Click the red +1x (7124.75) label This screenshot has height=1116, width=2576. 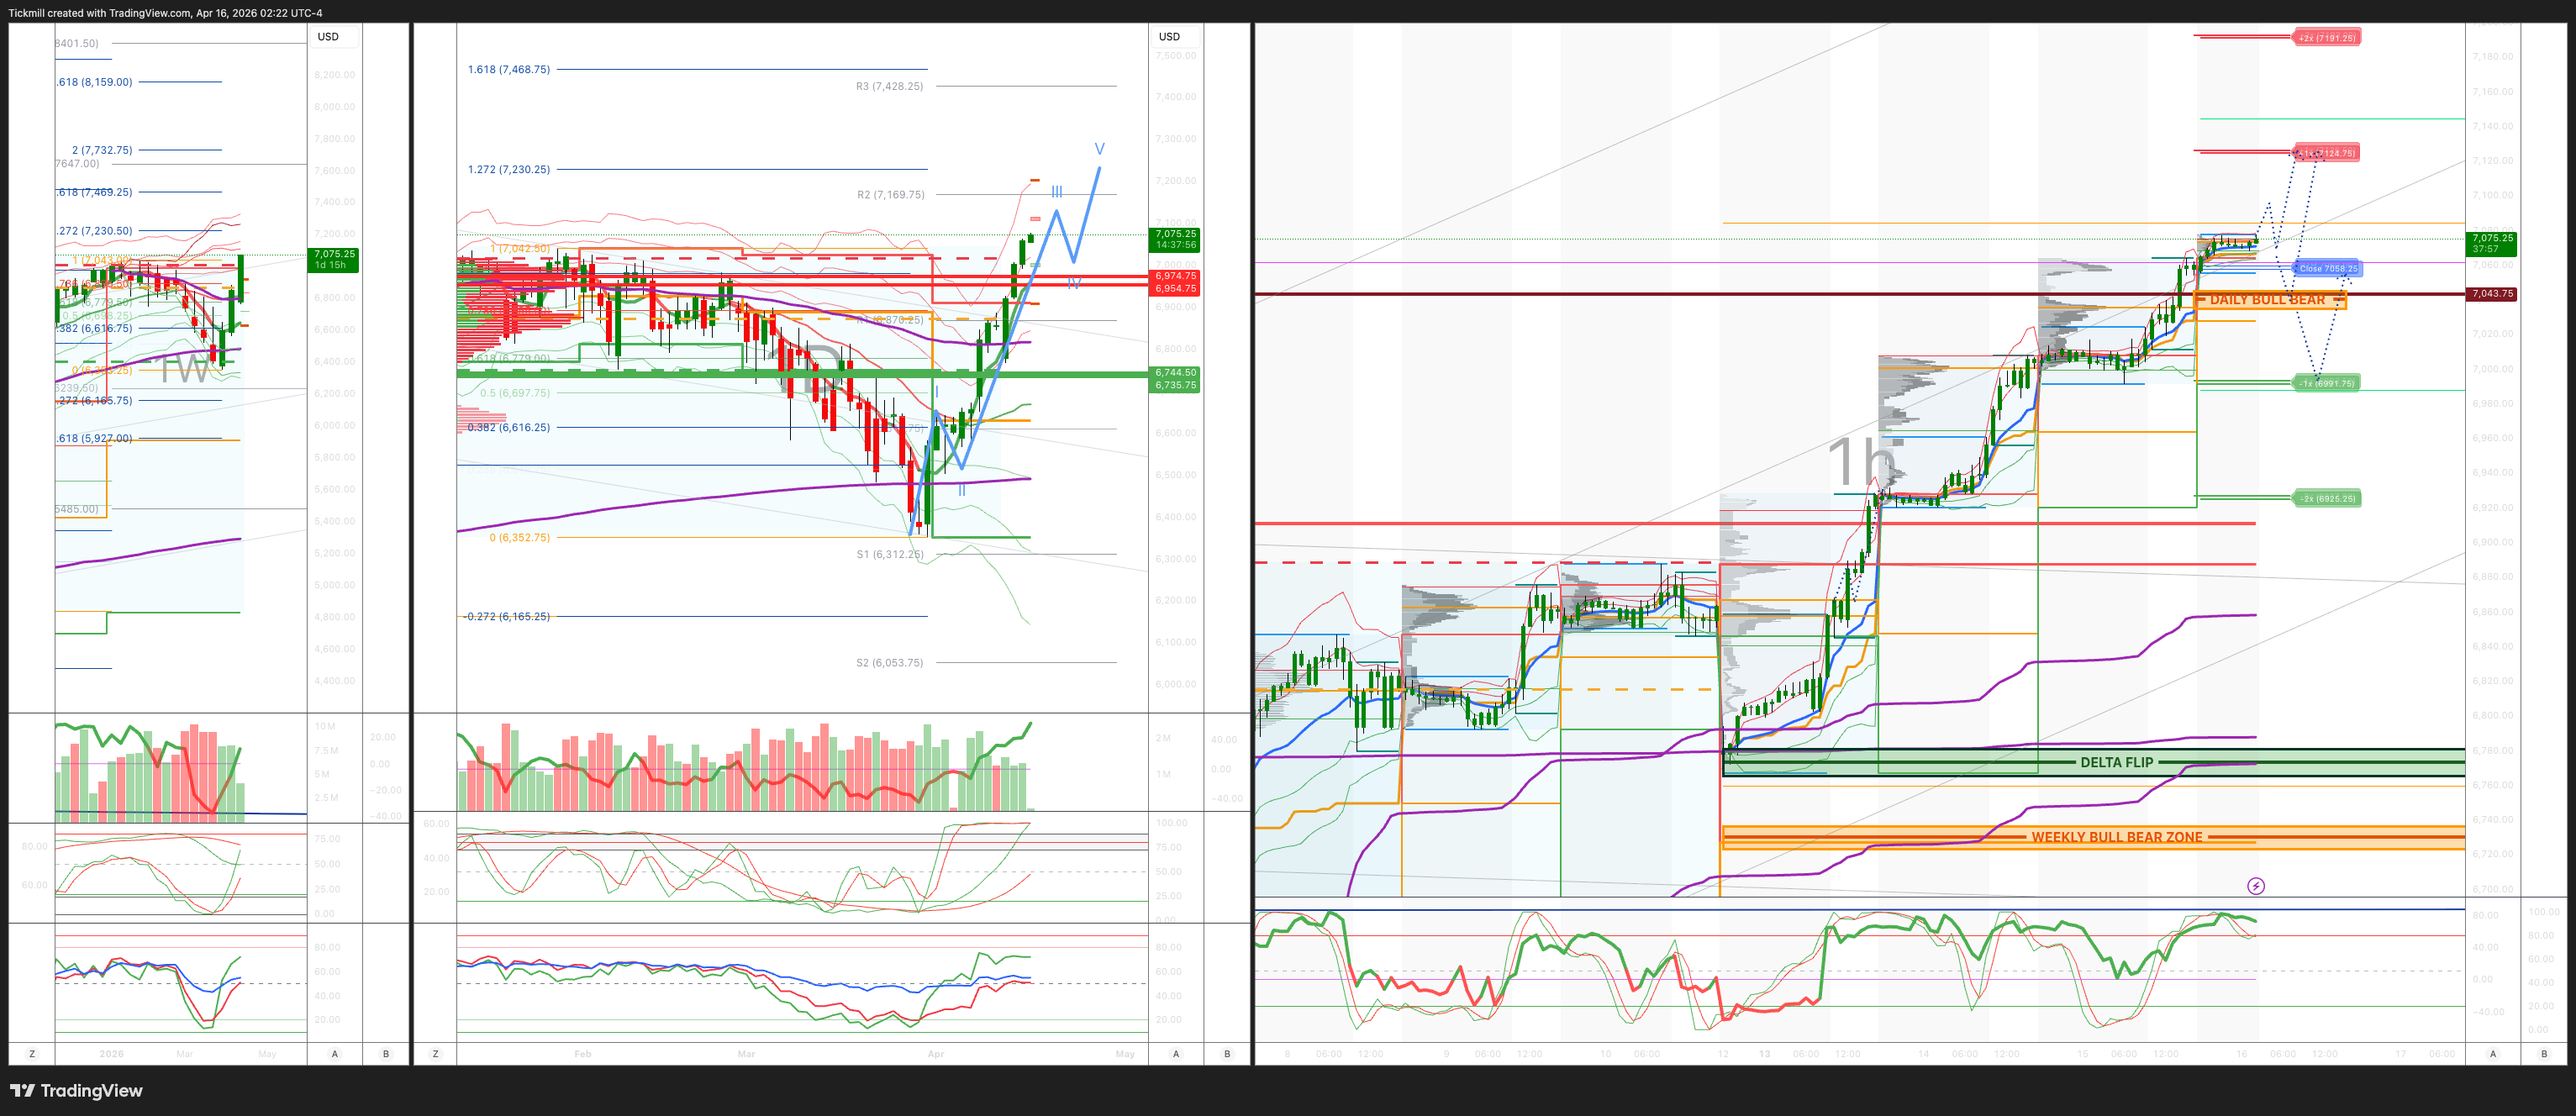2326,153
